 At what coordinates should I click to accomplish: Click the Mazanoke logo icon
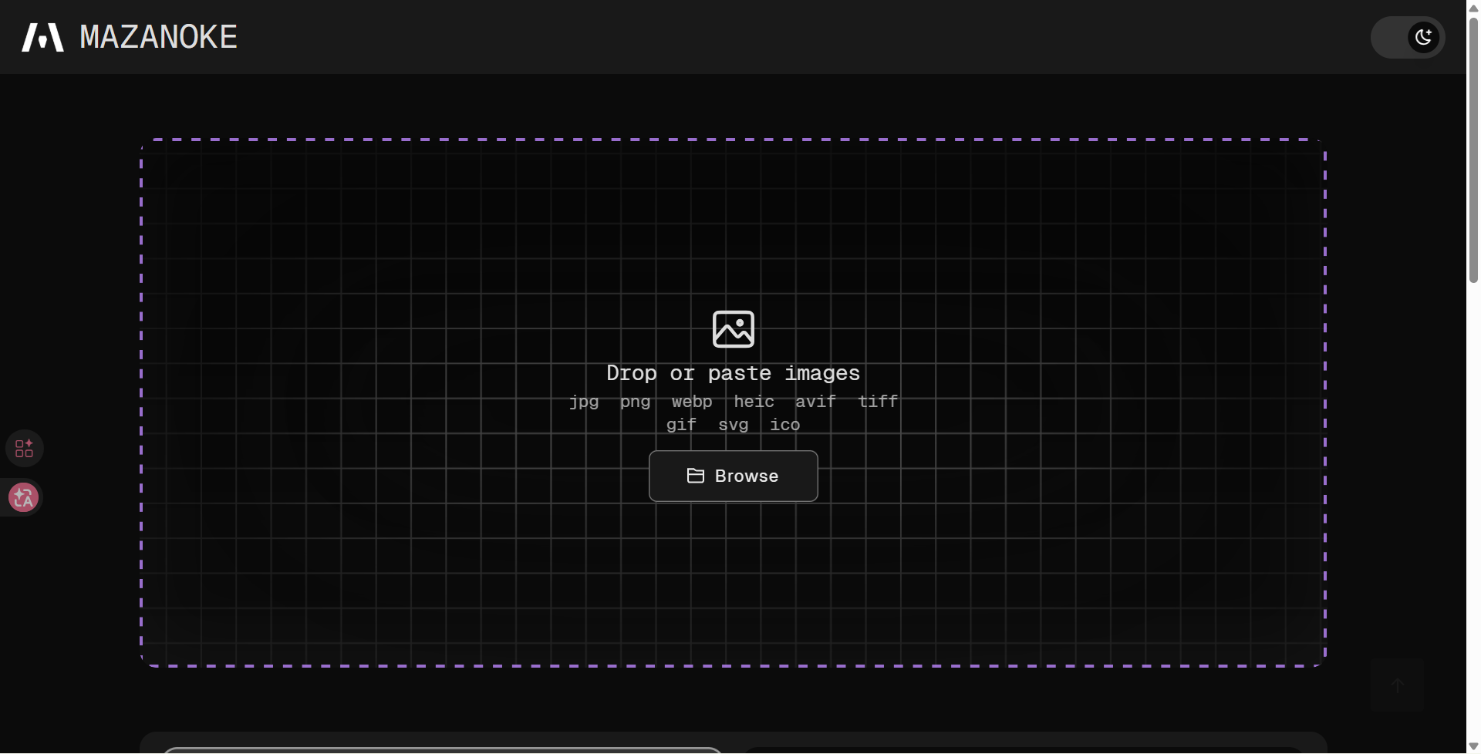point(42,37)
